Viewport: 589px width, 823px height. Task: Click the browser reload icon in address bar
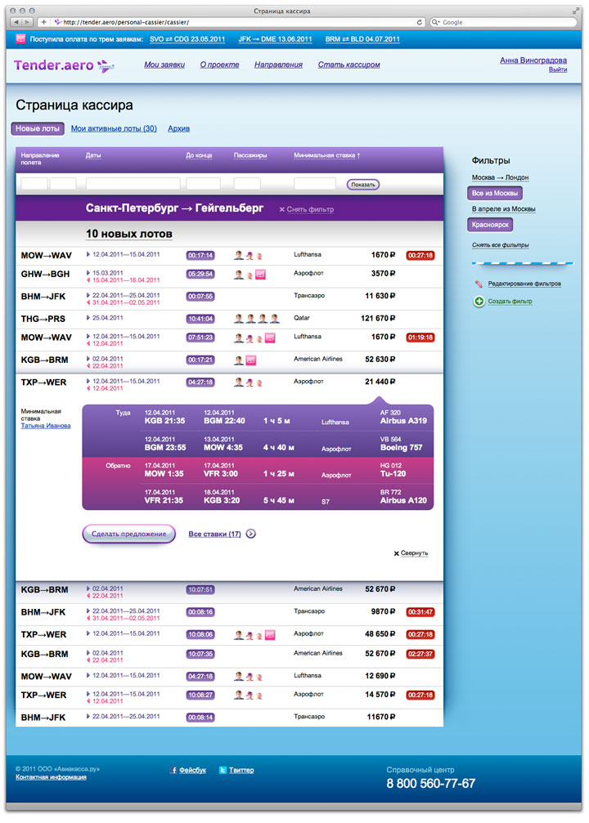click(420, 22)
